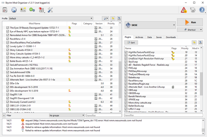Open the Problems warning triangle icon
207x137 pixels.
coord(184,10)
